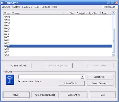Screen dimensions: 119x102
Task: Open the System menu
Action: click(16, 7)
